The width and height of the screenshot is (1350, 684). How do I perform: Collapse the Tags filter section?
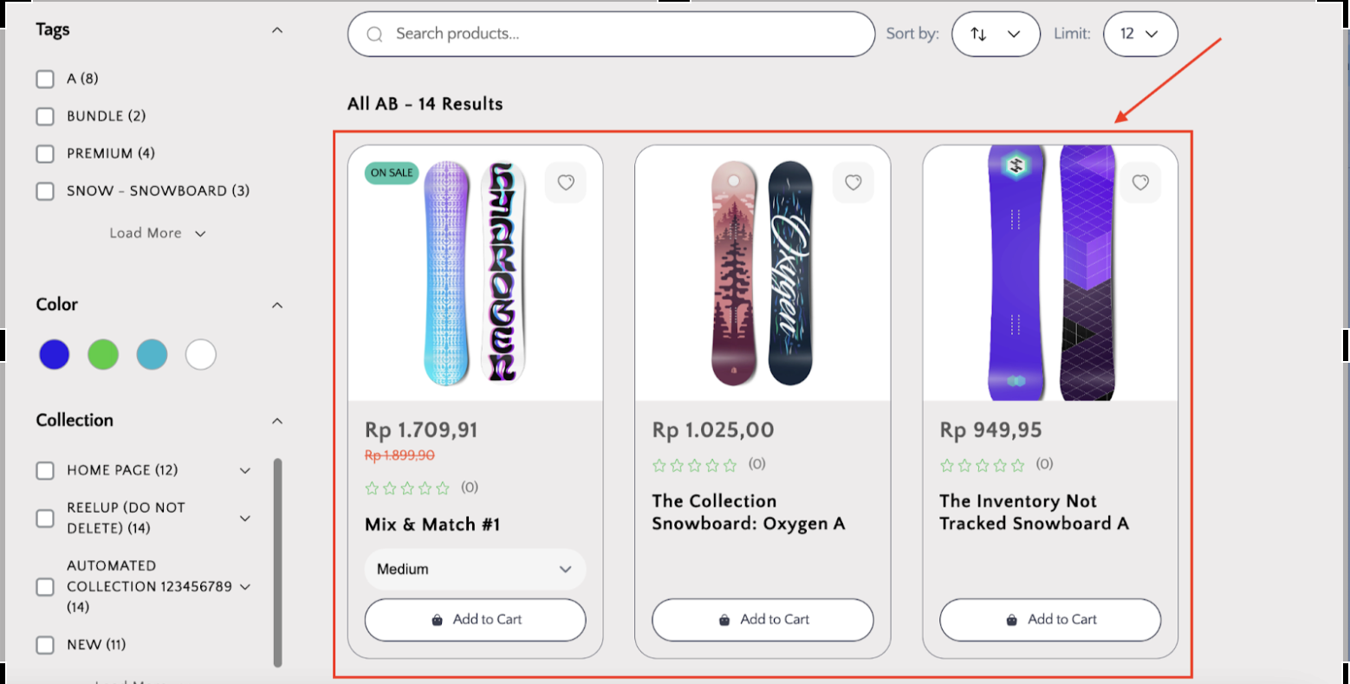tap(277, 30)
